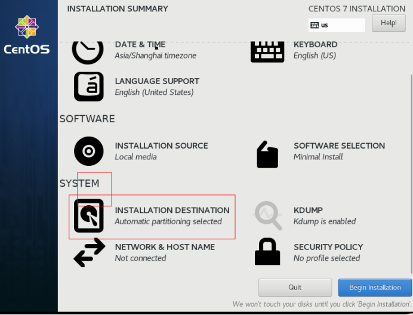Screen dimensions: 413x315
Task: Click the CENTOS 7 INSTALLATION title
Action: 357,9
